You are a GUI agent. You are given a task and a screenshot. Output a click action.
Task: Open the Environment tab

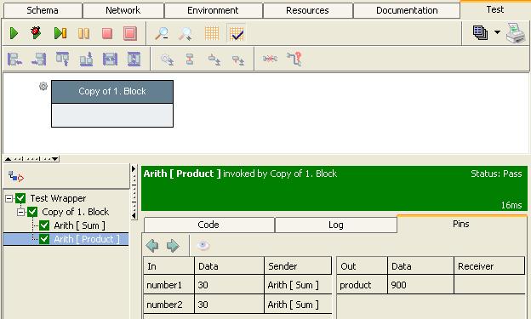pos(213,10)
